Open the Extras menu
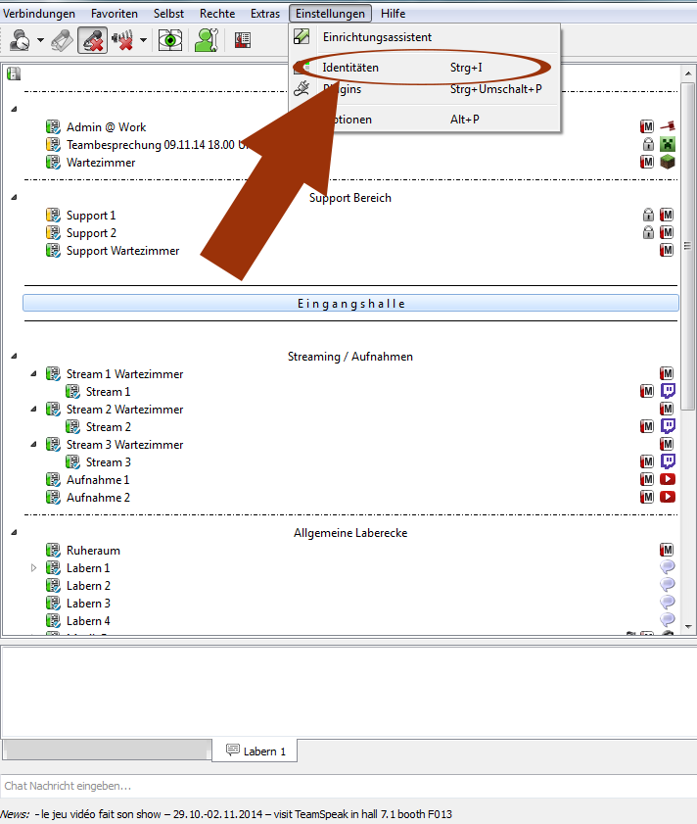The height and width of the screenshot is (824, 697). tap(264, 13)
